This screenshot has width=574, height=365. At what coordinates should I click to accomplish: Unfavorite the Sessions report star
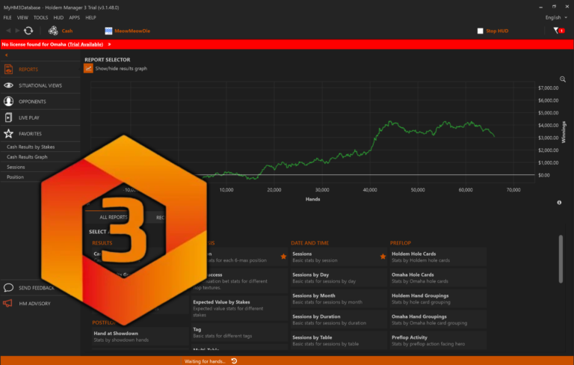[383, 257]
